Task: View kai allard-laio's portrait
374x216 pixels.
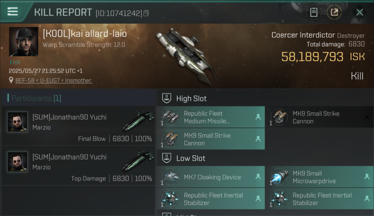Action: tap(24, 42)
